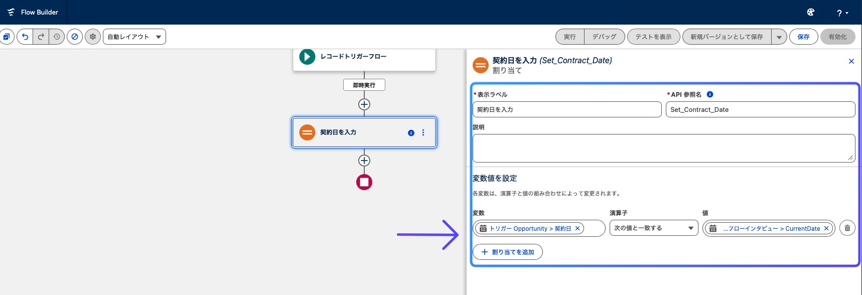The width and height of the screenshot is (862, 295).
Task: Open the 演算子 operator dropdown
Action: click(654, 228)
